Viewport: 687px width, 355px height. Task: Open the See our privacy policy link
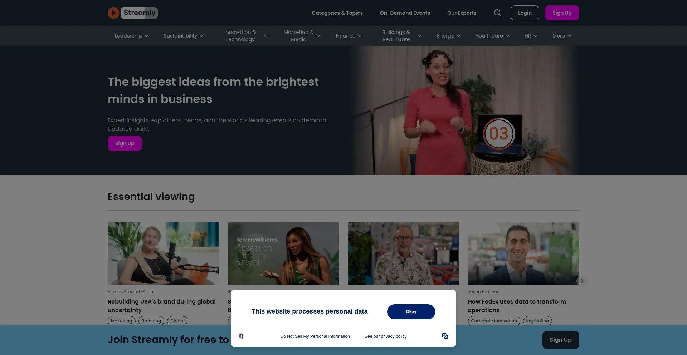tap(386, 336)
